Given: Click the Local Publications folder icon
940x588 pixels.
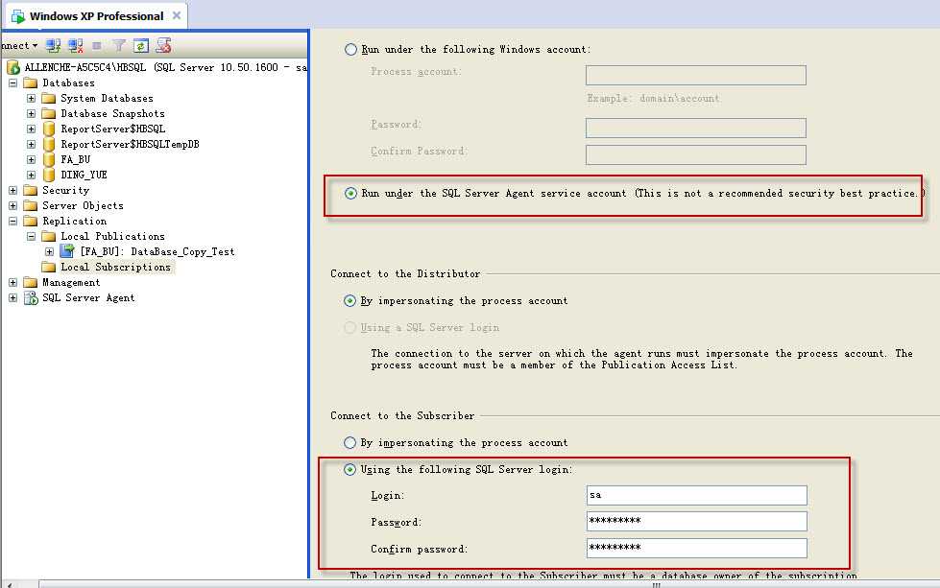Looking at the screenshot, I should pyautogui.click(x=49, y=237).
